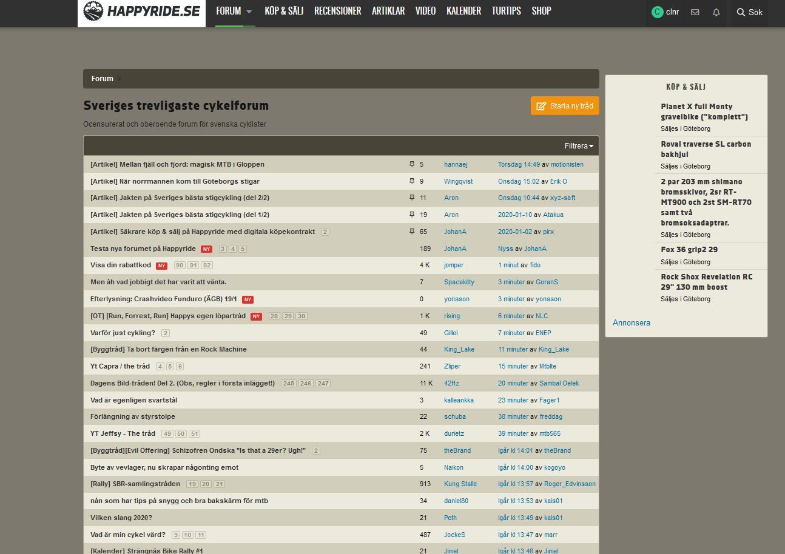Jump to page 247 of Dagens Bild-tråden
Viewport: 785px width, 554px height.
(x=323, y=384)
